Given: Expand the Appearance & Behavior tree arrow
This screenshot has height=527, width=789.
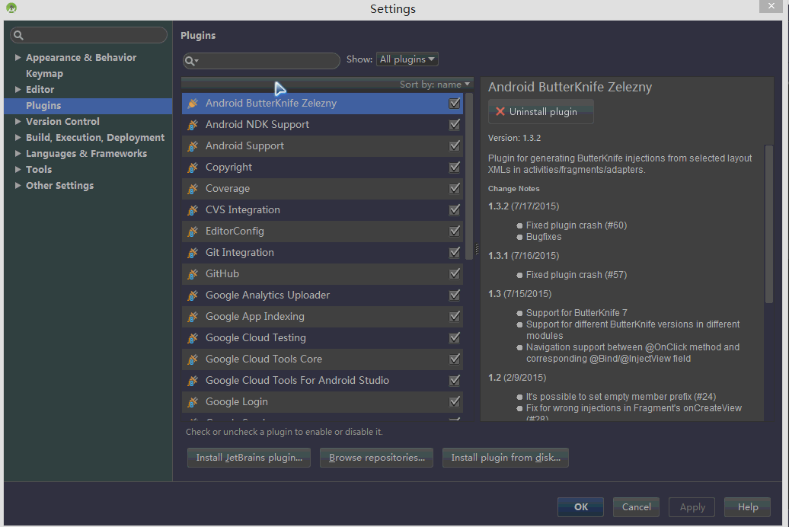Looking at the screenshot, I should coord(18,57).
